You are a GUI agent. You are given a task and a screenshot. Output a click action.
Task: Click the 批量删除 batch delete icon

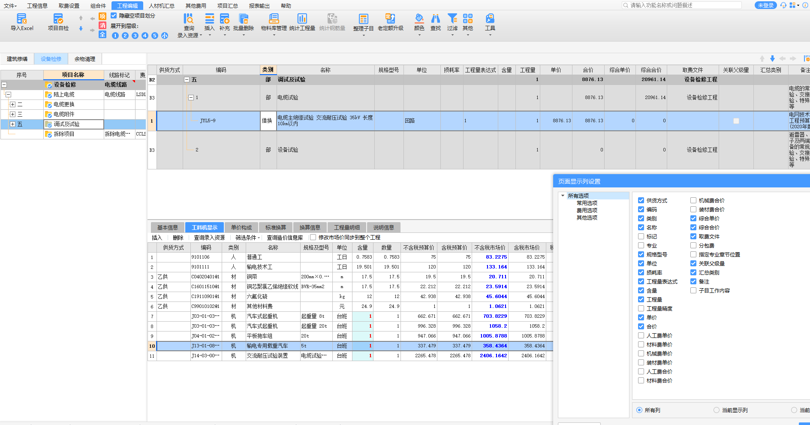click(244, 18)
